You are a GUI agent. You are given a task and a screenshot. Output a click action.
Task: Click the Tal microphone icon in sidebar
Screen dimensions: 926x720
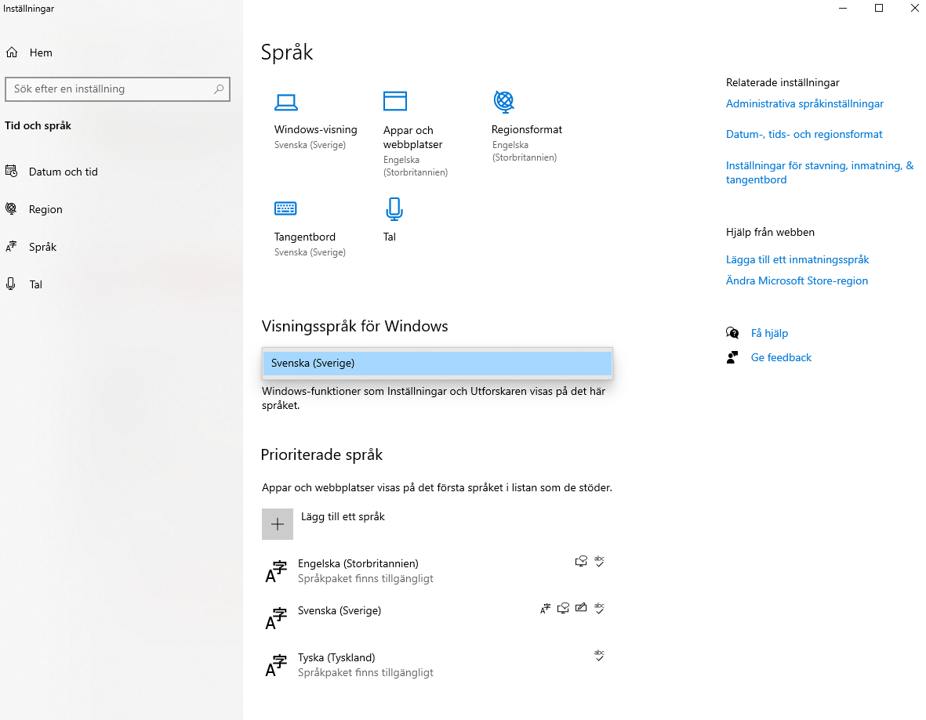point(11,284)
